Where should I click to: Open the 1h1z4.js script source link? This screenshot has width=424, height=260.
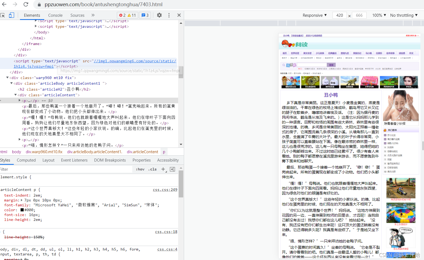point(95,64)
